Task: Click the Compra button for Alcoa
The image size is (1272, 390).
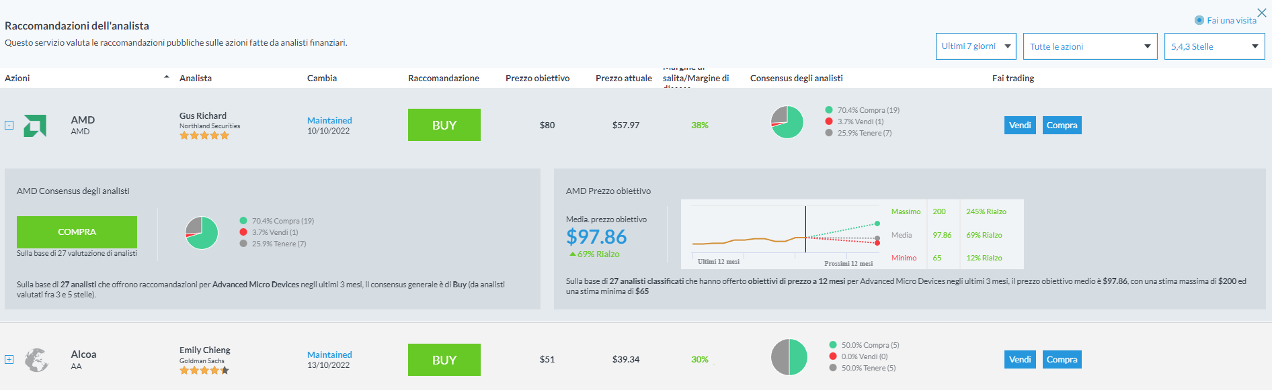Action: (x=1062, y=359)
